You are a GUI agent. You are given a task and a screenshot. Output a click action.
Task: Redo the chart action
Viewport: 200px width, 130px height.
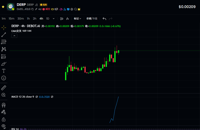[x=111, y=19]
